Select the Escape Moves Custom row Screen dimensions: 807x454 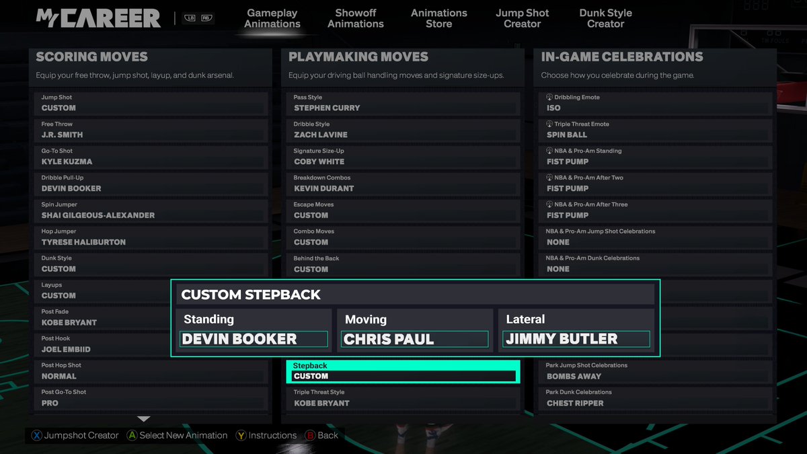point(404,211)
